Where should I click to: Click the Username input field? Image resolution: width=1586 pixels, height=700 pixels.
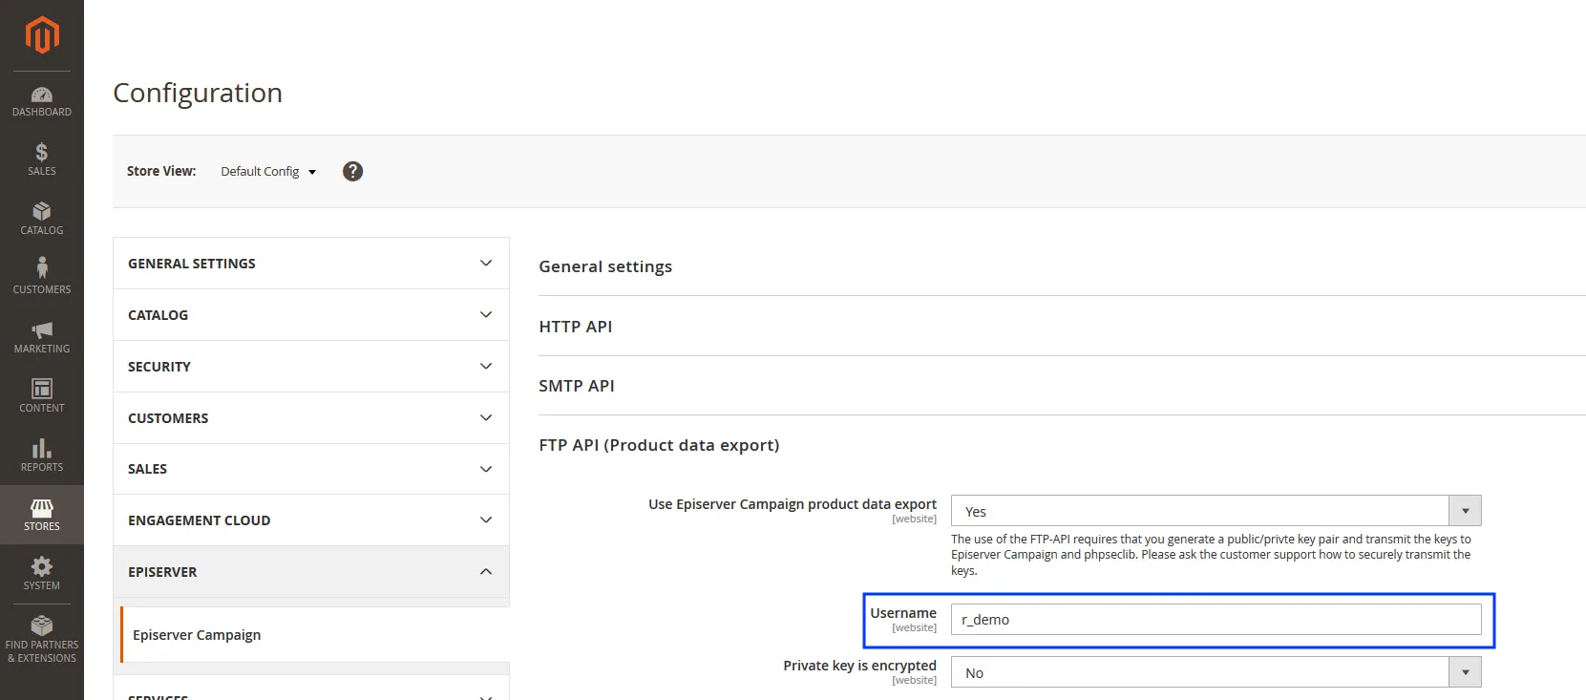(1216, 620)
